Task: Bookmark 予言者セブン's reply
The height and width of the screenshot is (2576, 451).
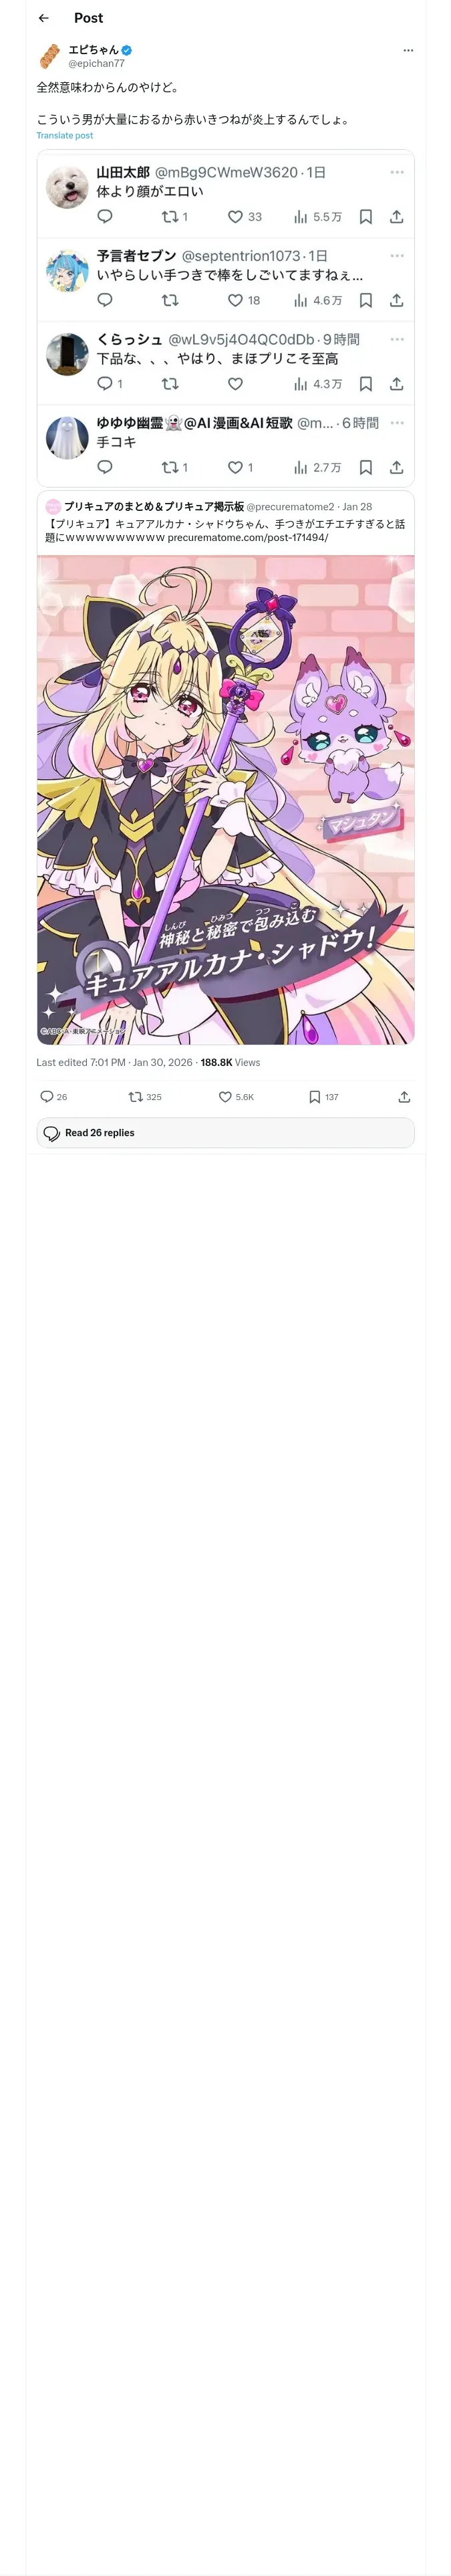Action: point(366,300)
